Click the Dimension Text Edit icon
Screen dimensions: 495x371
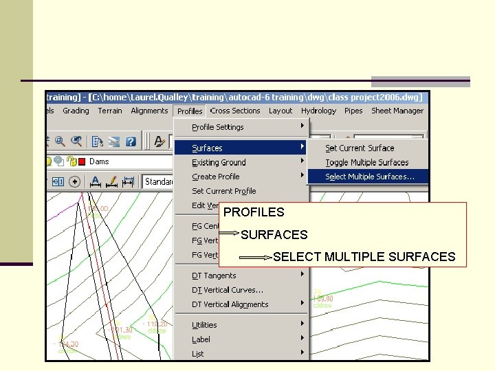click(x=96, y=181)
